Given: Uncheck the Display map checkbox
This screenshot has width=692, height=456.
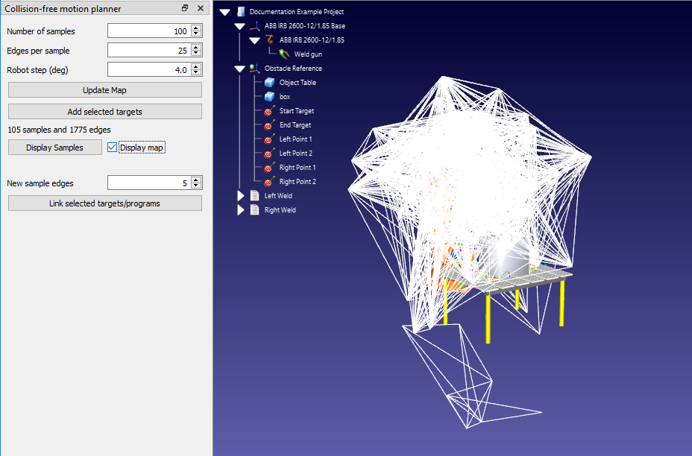Looking at the screenshot, I should coord(113,148).
